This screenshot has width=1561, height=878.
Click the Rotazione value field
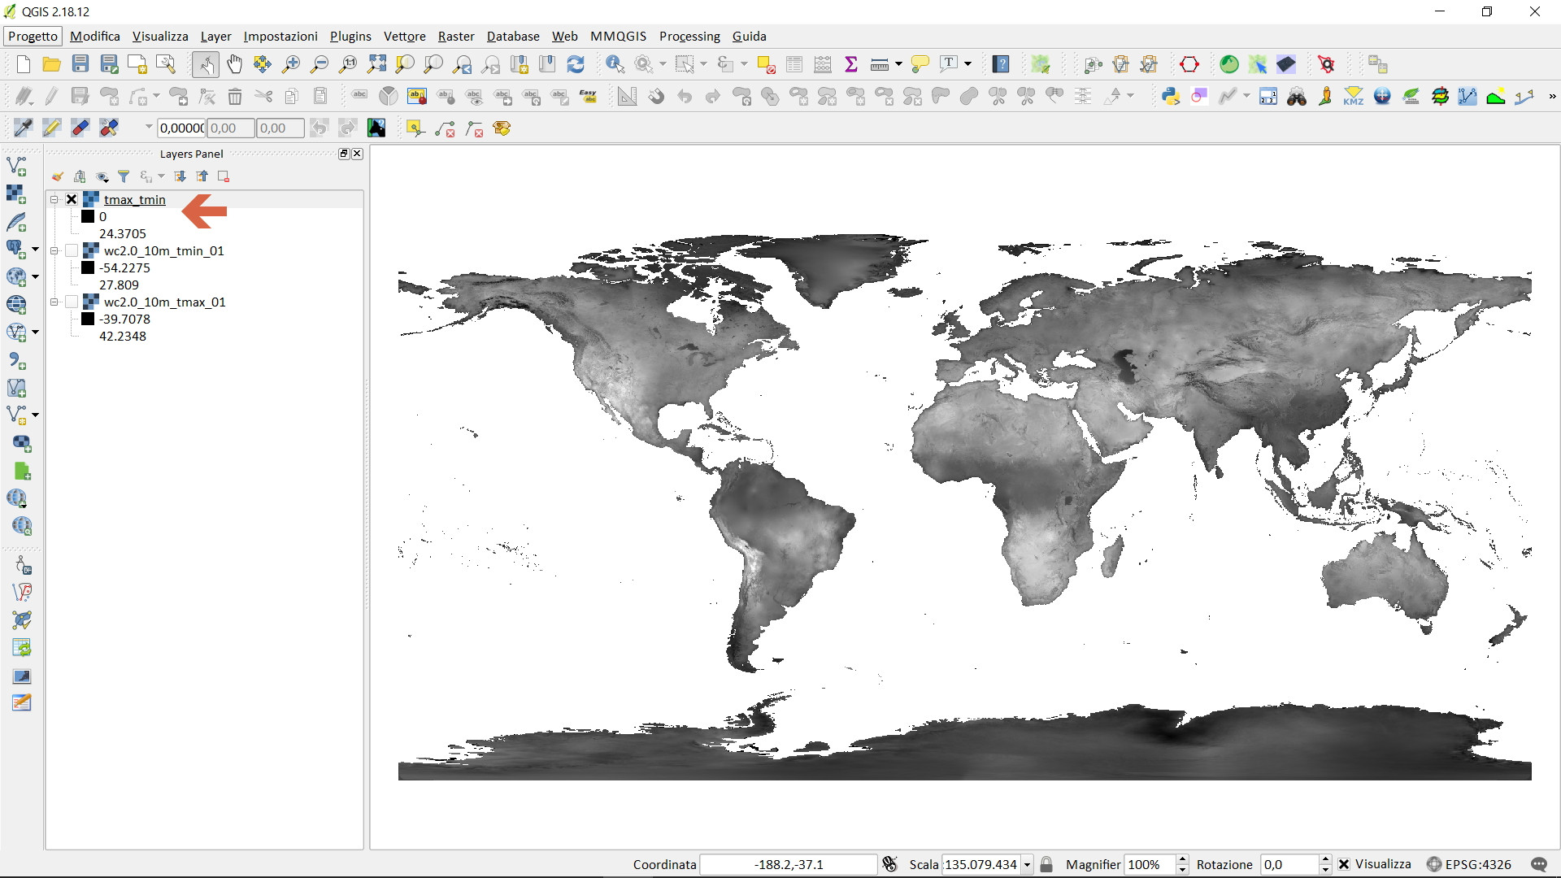pos(1289,864)
